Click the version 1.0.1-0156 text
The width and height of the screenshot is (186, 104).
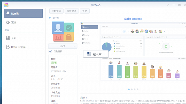(57, 79)
